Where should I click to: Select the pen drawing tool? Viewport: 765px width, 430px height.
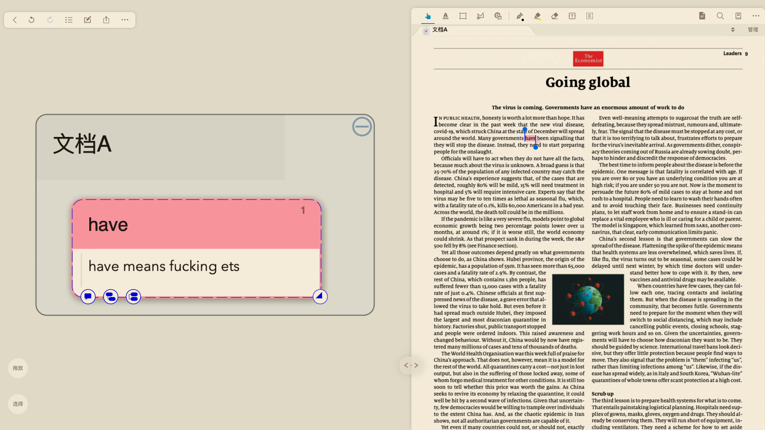pyautogui.click(x=520, y=16)
